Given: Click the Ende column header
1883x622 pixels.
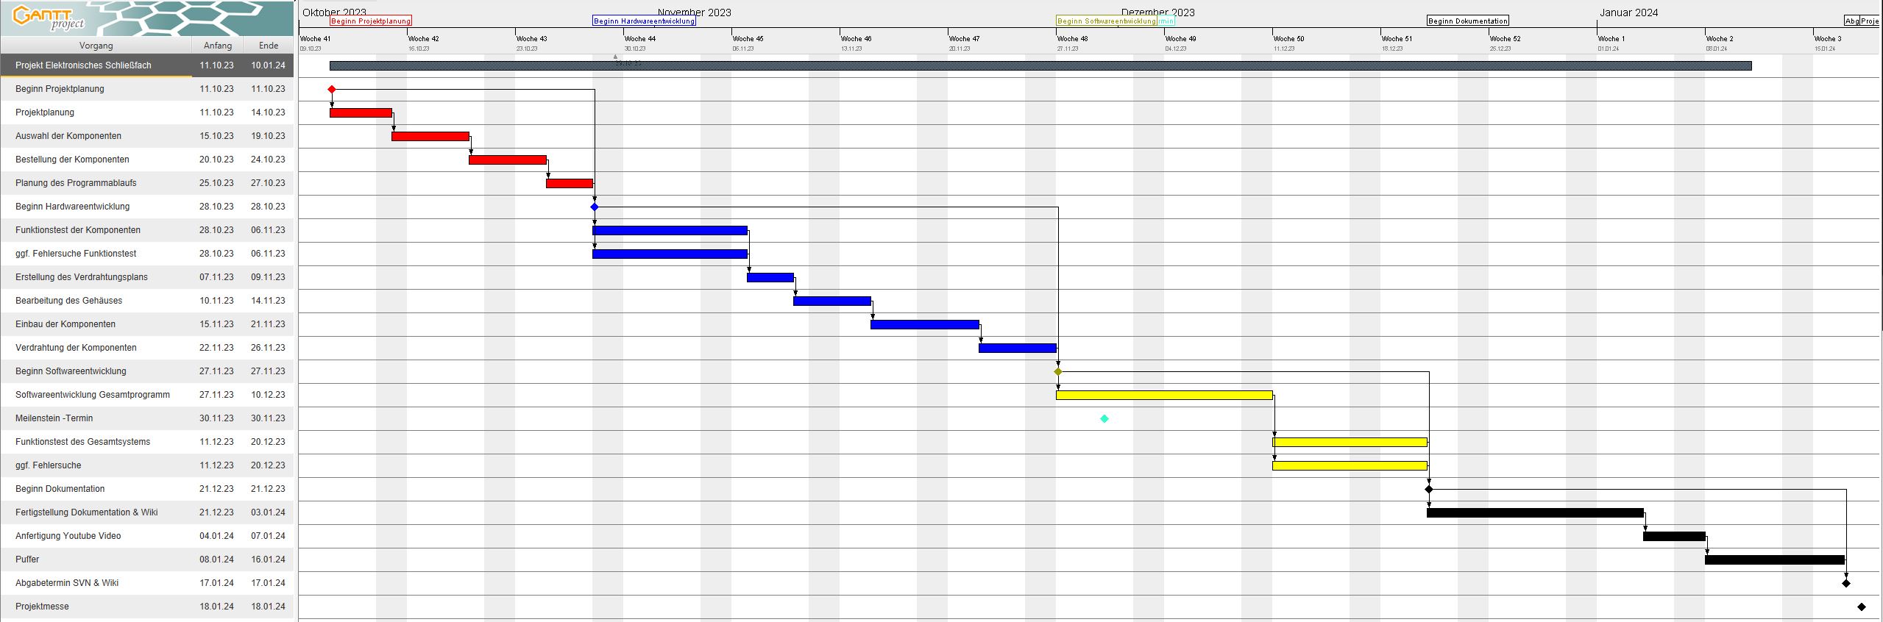Looking at the screenshot, I should click(269, 46).
